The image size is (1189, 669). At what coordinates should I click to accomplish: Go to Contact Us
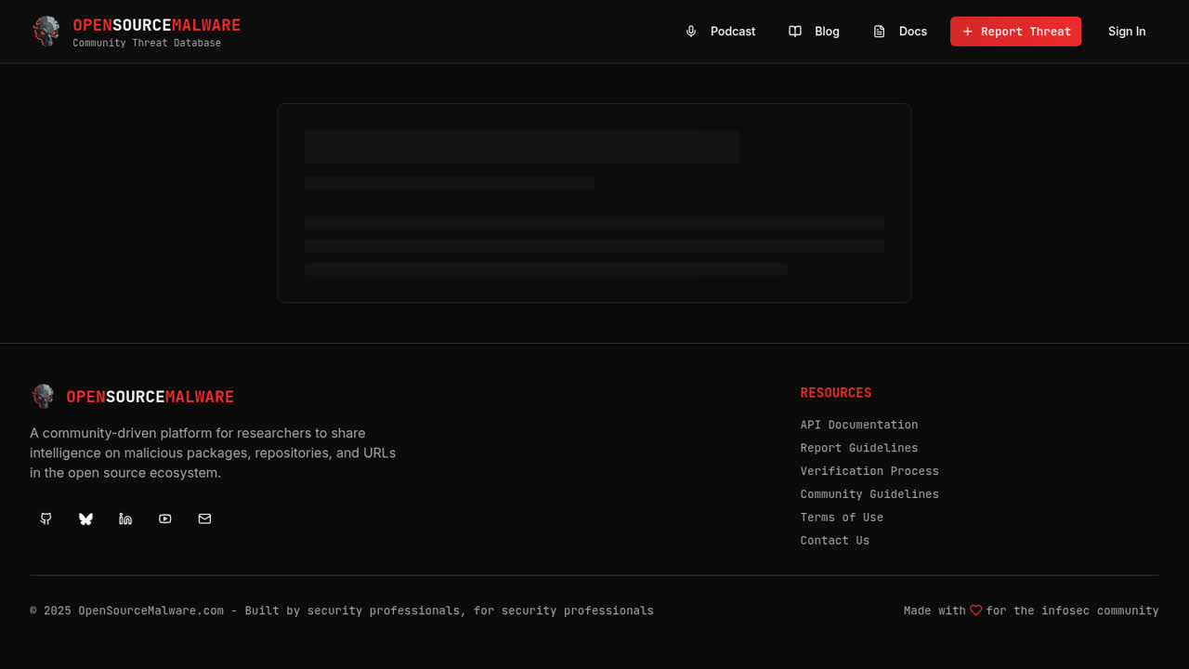click(x=835, y=541)
